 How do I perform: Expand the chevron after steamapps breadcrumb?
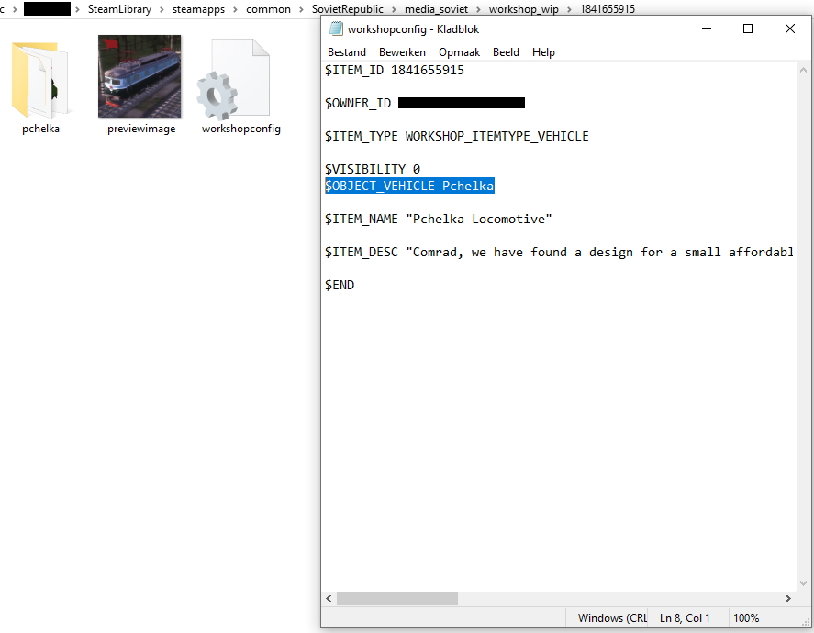pos(235,9)
